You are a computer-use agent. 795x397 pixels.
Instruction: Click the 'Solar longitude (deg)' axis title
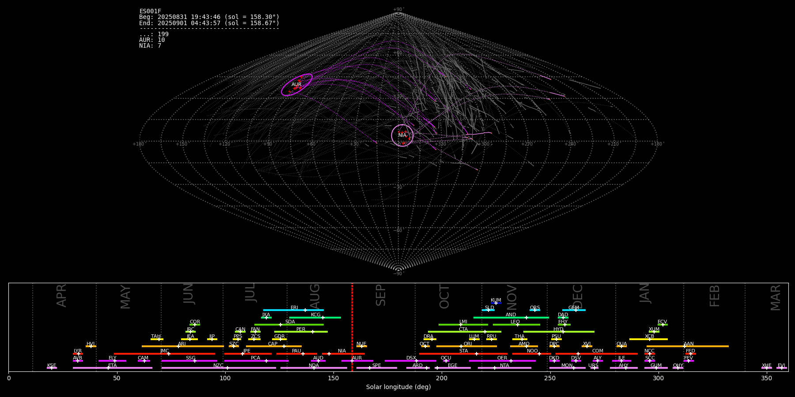(398, 387)
